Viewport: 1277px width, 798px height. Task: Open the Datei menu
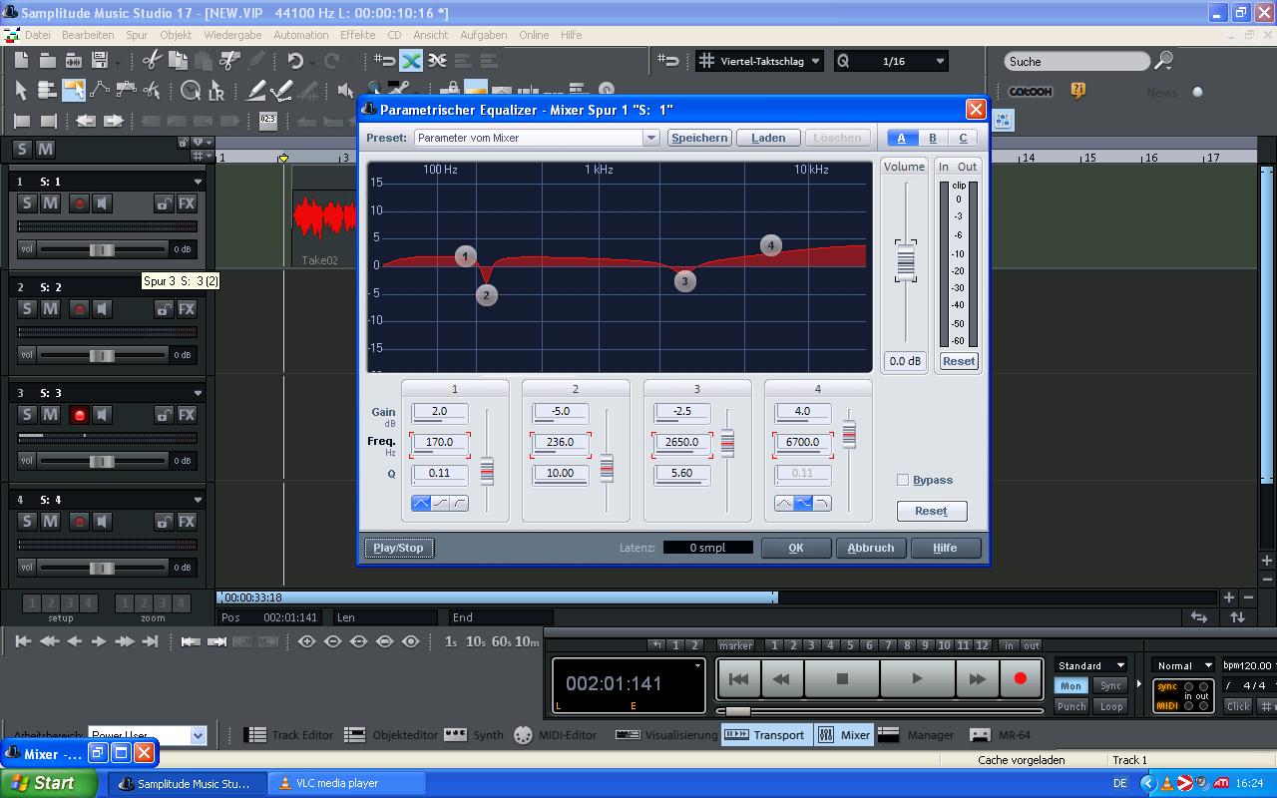click(37, 34)
